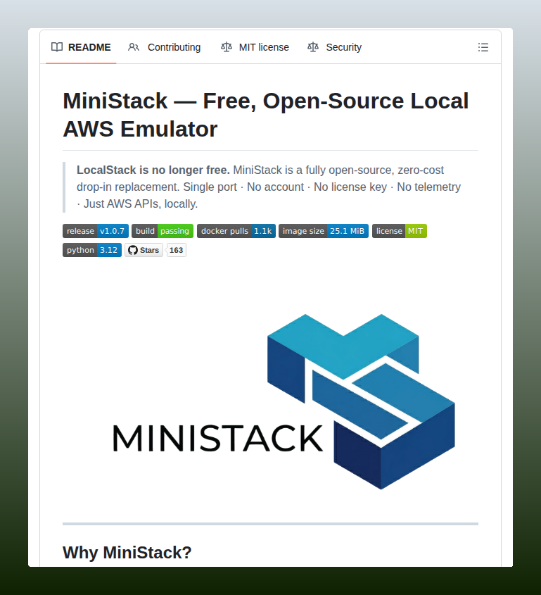Click the 163 stars count
Viewport: 541px width, 595px height.
click(x=177, y=250)
